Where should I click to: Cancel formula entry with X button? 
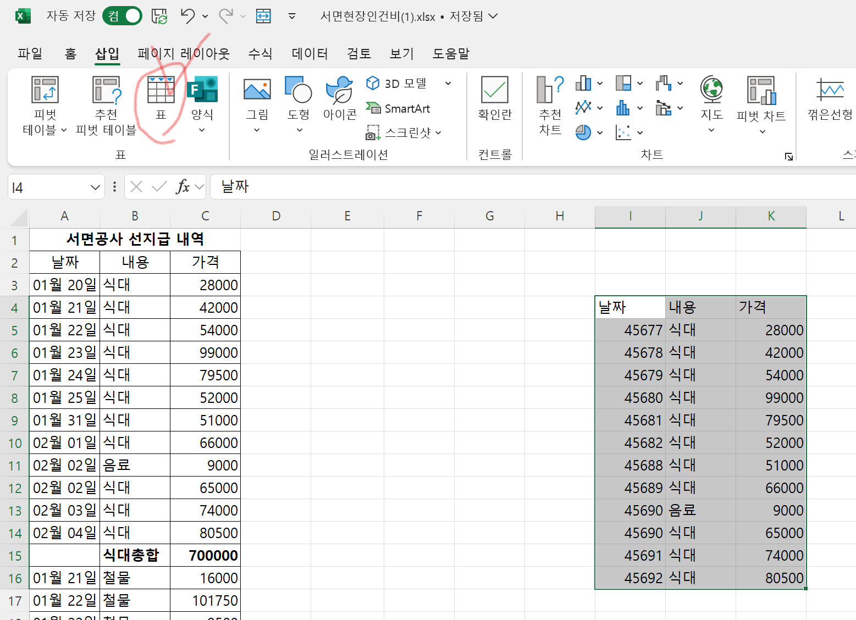point(136,187)
